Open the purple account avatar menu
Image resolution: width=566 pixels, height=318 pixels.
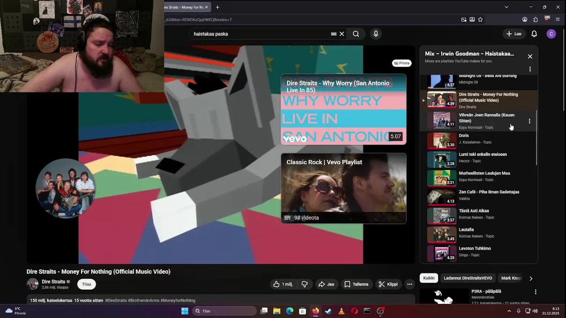(x=551, y=34)
